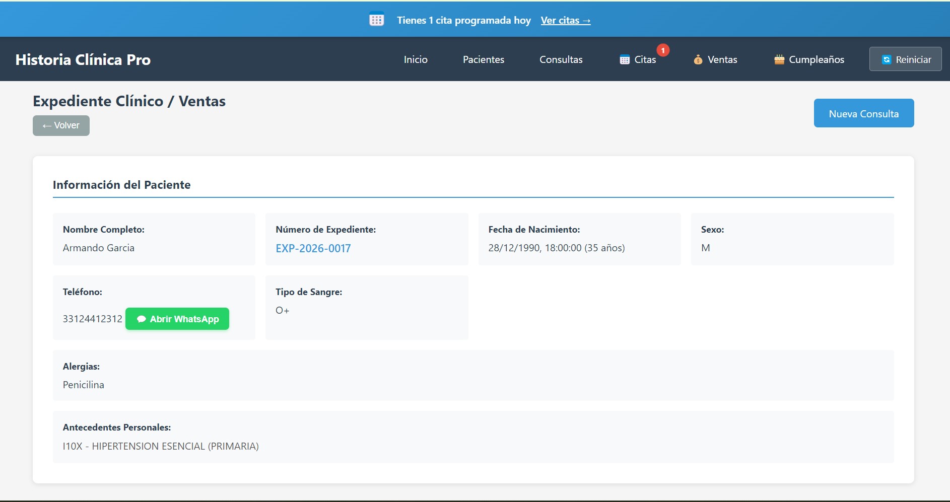Screen dimensions: 950x502
Task: Click the Penicilina allergy text
Action: (x=84, y=385)
